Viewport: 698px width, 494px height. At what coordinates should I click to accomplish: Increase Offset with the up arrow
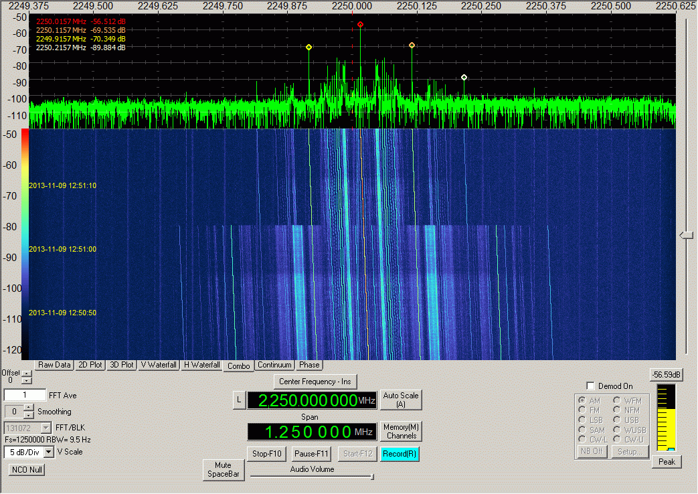pyautogui.click(x=26, y=374)
